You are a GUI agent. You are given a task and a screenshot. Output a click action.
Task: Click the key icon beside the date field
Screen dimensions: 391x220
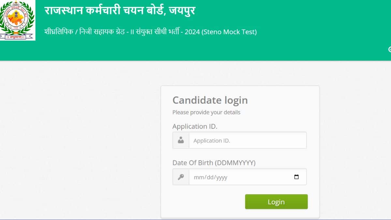coord(181,177)
